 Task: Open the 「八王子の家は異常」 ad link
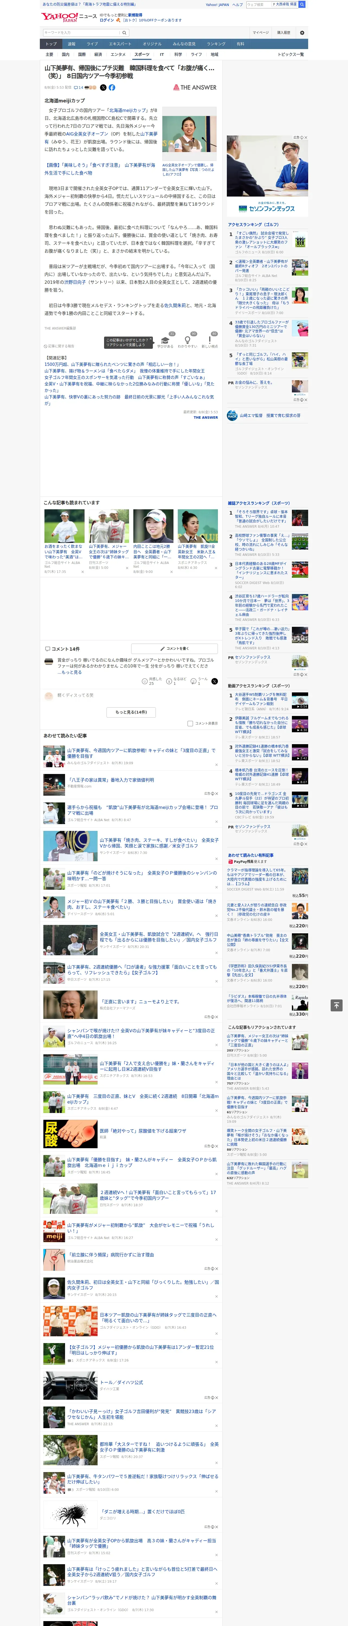click(x=111, y=780)
